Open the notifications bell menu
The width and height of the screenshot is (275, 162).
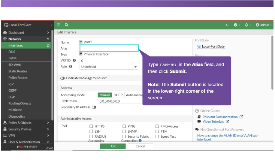(248, 25)
